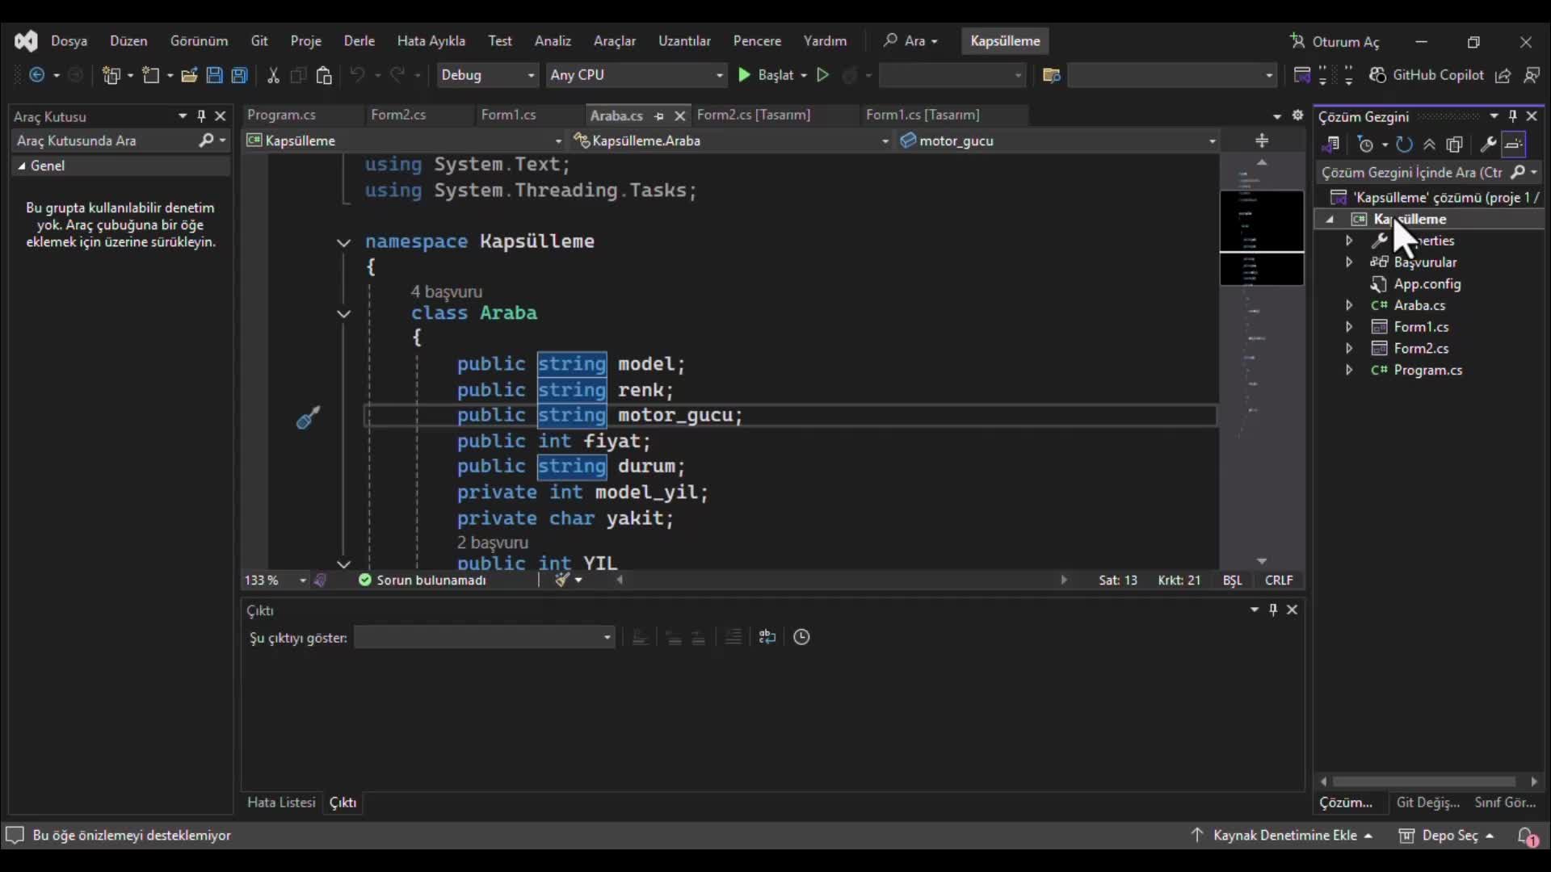Collapse the Genel toolbox group
The width and height of the screenshot is (1551, 872).
click(22, 166)
